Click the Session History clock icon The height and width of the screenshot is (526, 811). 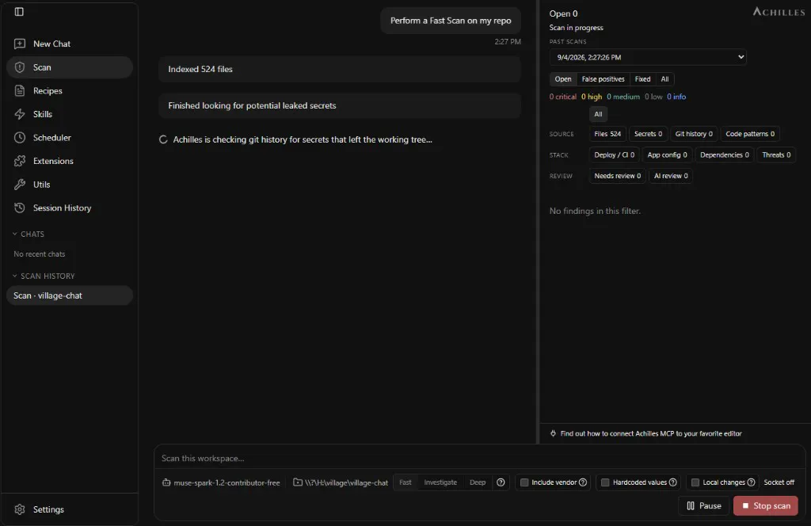[x=20, y=208]
